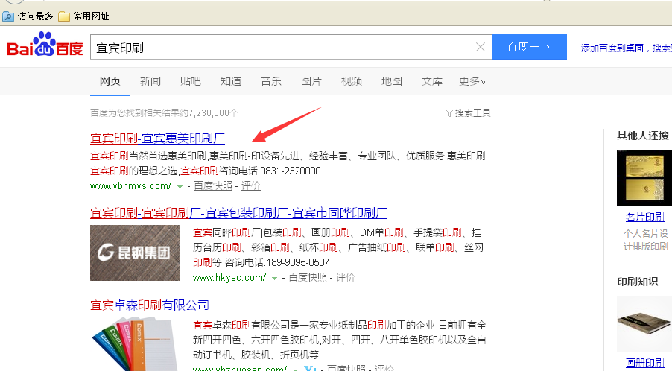Switch to the 贴吧 tab
The height and width of the screenshot is (371, 672).
tap(190, 81)
